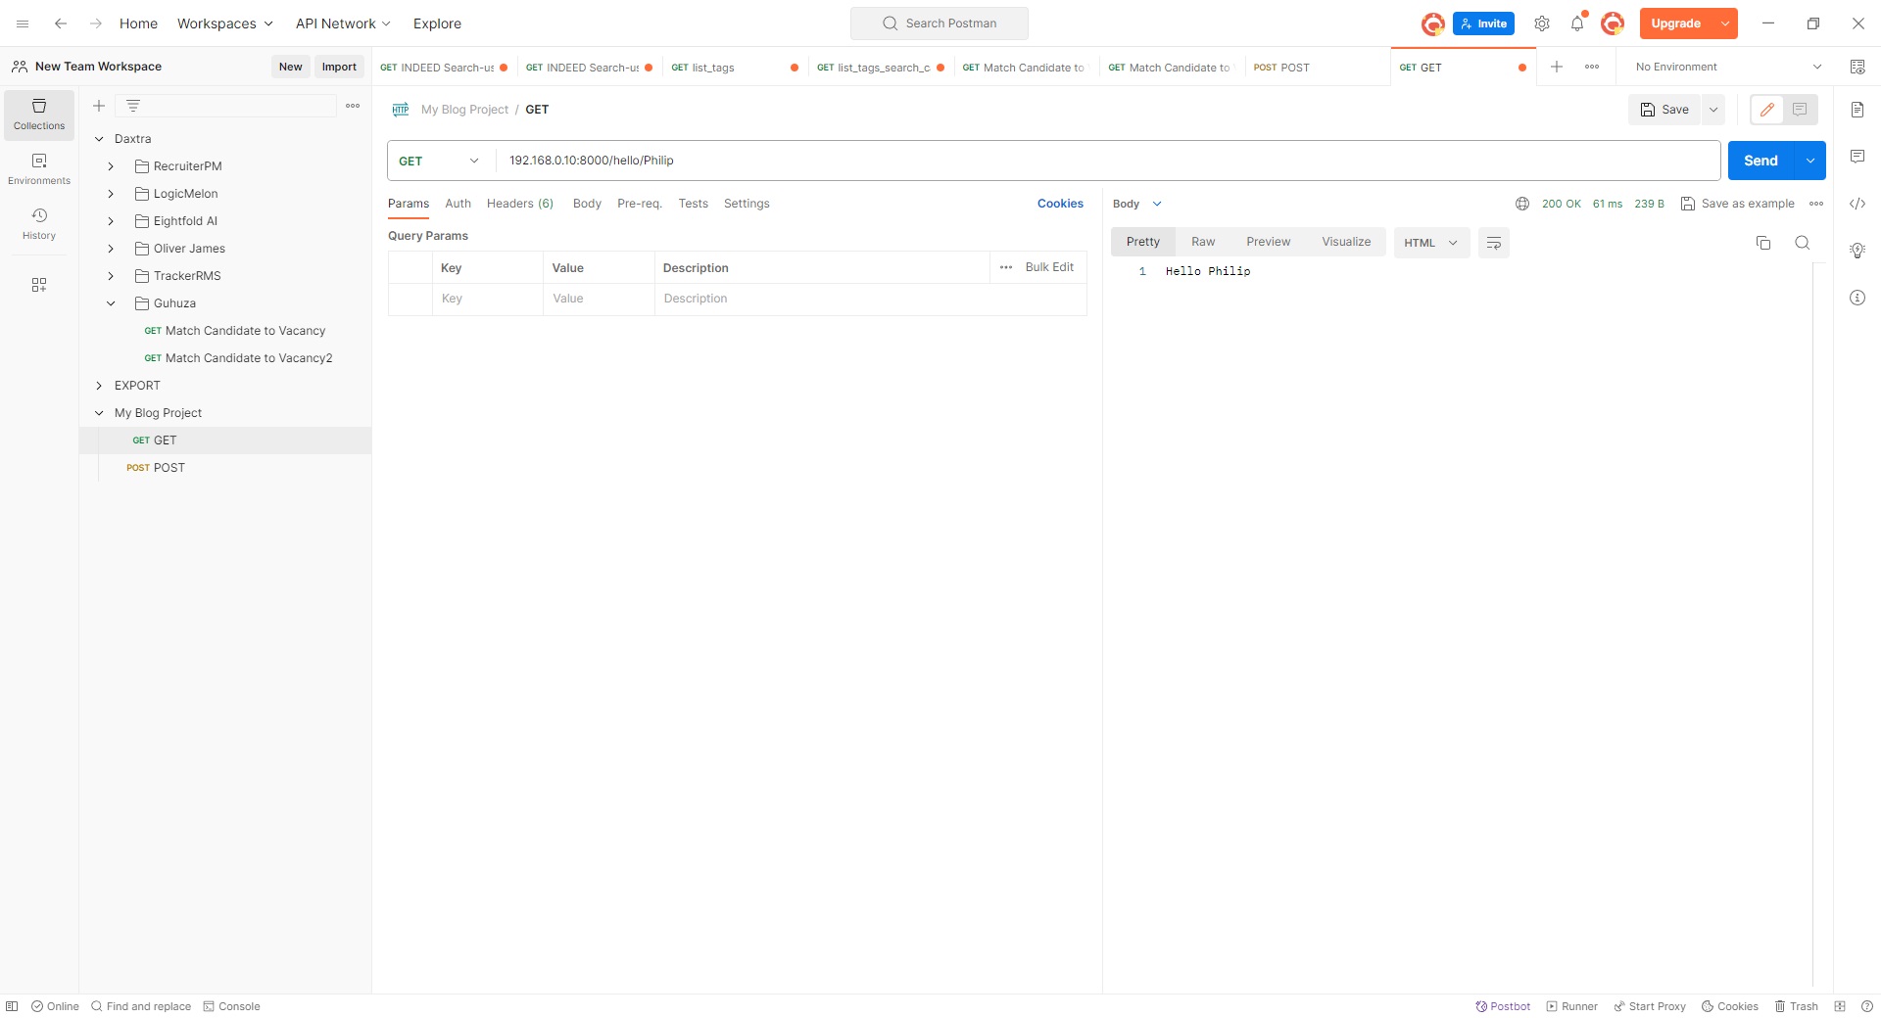The height and width of the screenshot is (1018, 1881).
Task: Click the Save button
Action: pyautogui.click(x=1664, y=110)
